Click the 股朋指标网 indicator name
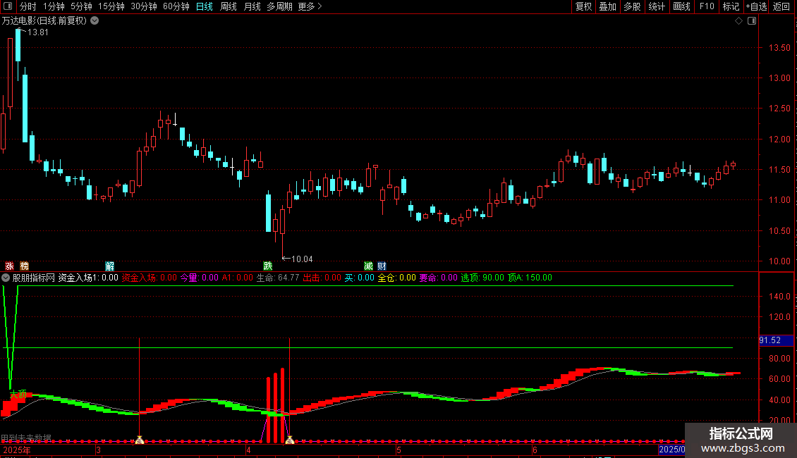The image size is (797, 458). pyautogui.click(x=34, y=278)
